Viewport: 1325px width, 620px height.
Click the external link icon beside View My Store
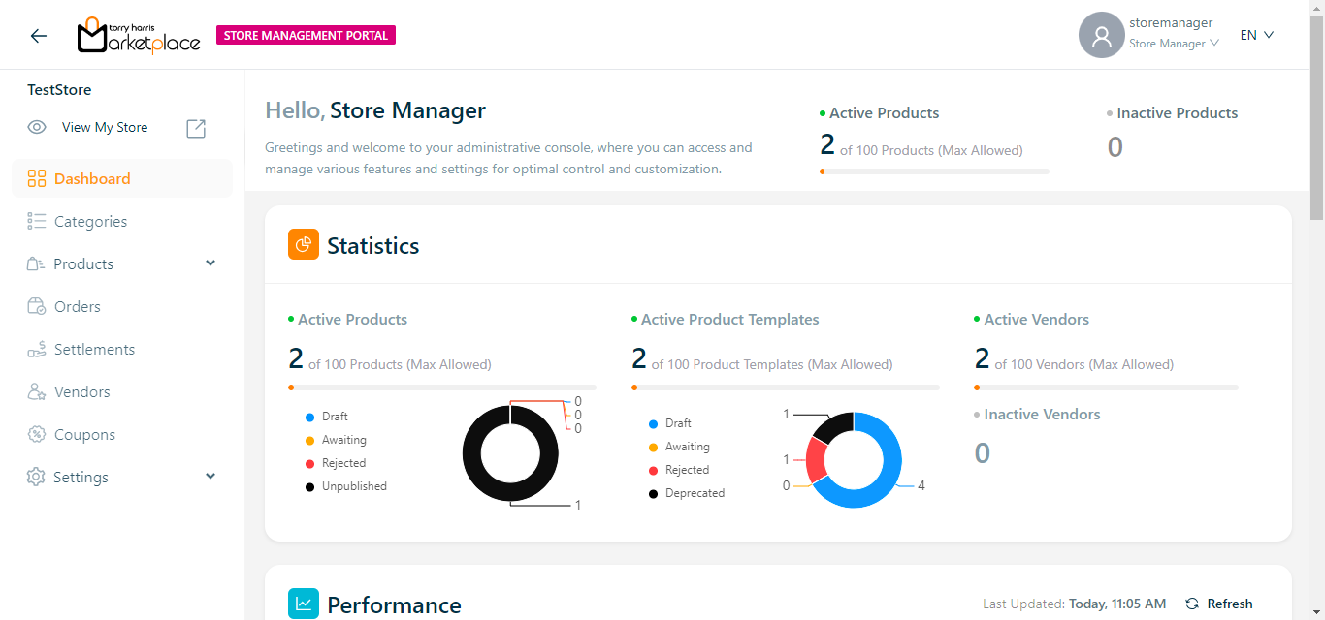196,128
